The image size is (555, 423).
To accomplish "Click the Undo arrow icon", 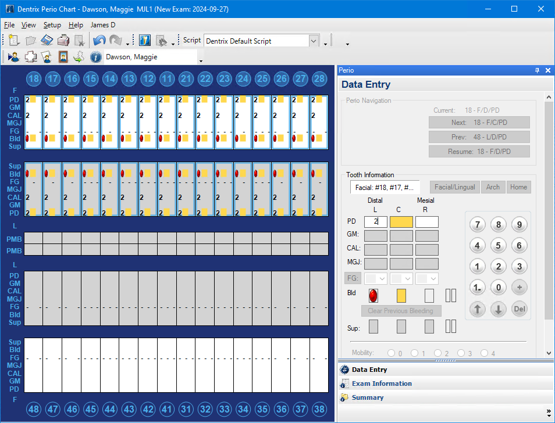I will pos(99,41).
